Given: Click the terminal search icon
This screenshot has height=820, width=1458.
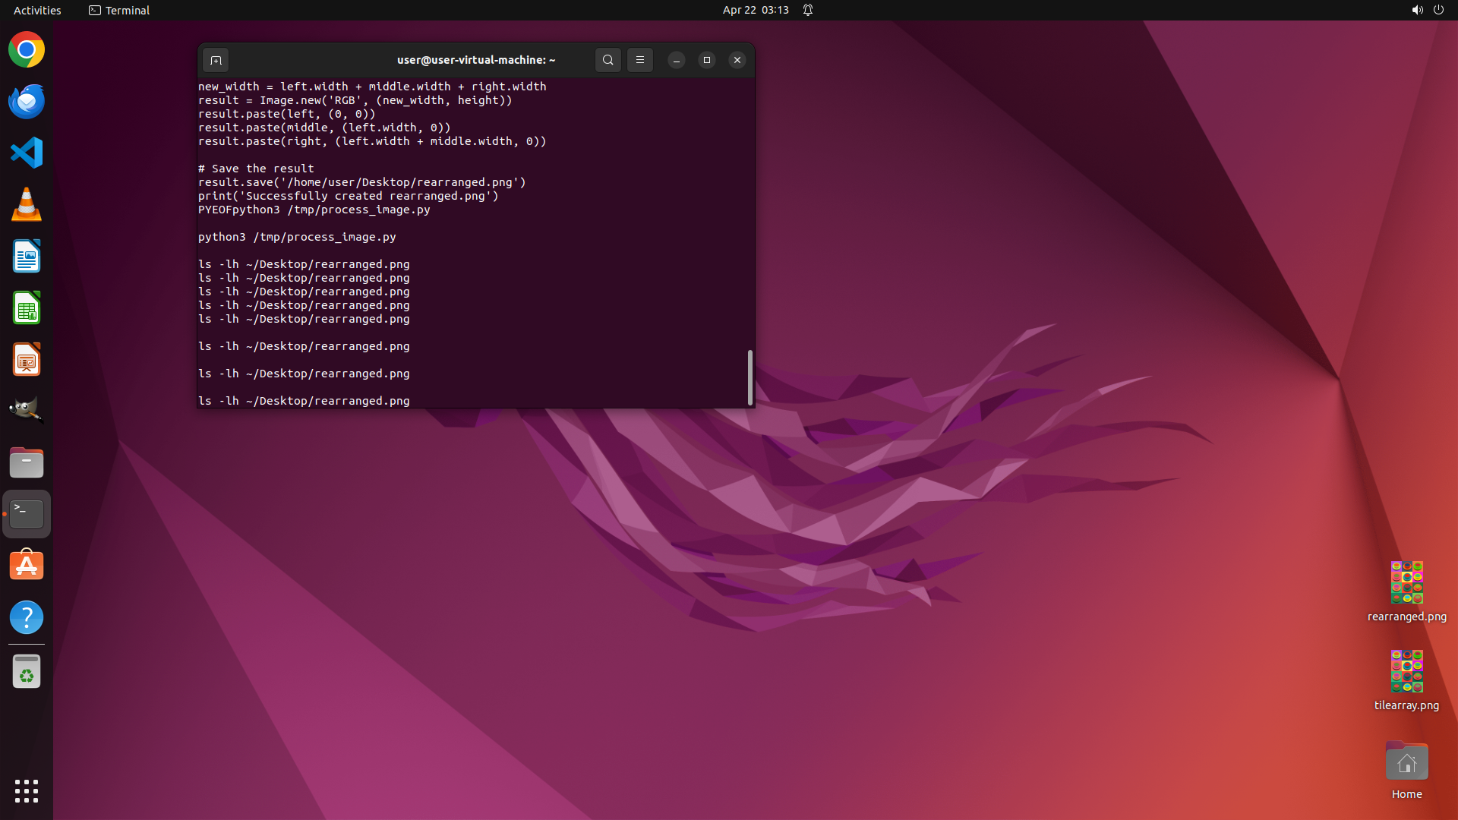Looking at the screenshot, I should [x=607, y=60].
